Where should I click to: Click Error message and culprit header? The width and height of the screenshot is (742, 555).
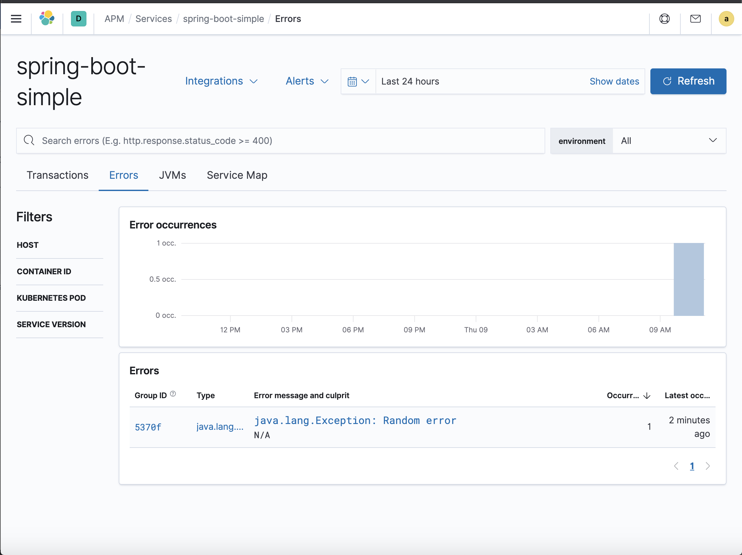(302, 396)
